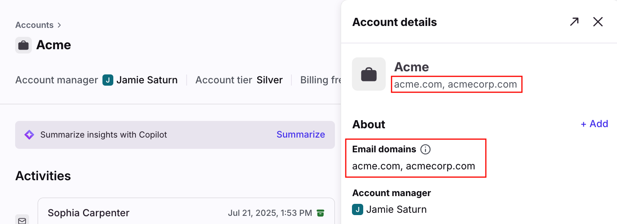Image resolution: width=617 pixels, height=224 pixels.
Task: Click Jamie Saturn's avatar in page header
Action: click(108, 80)
